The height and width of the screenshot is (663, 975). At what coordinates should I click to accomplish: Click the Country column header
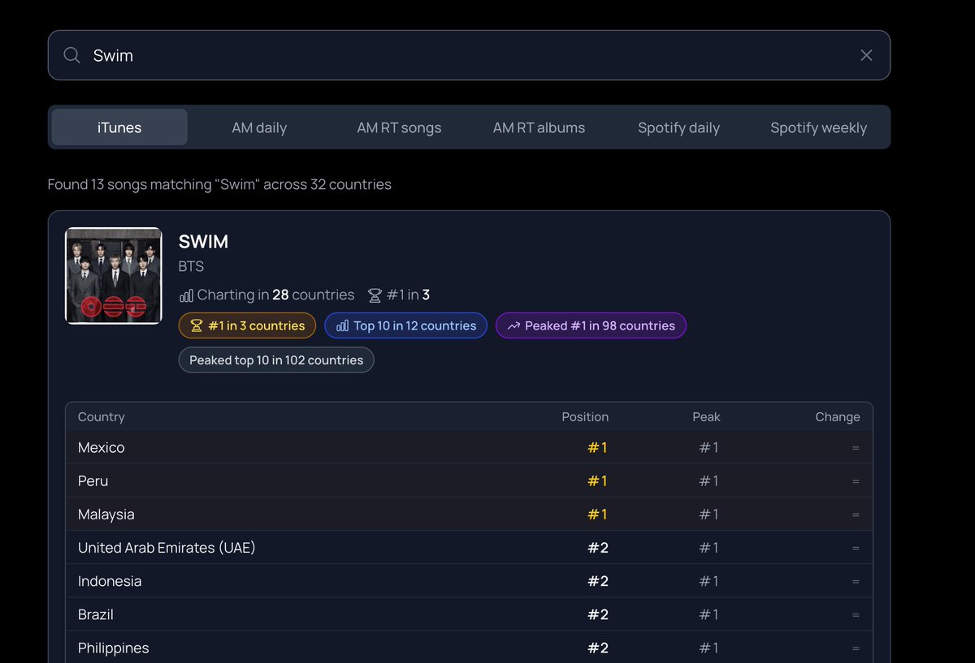click(102, 417)
